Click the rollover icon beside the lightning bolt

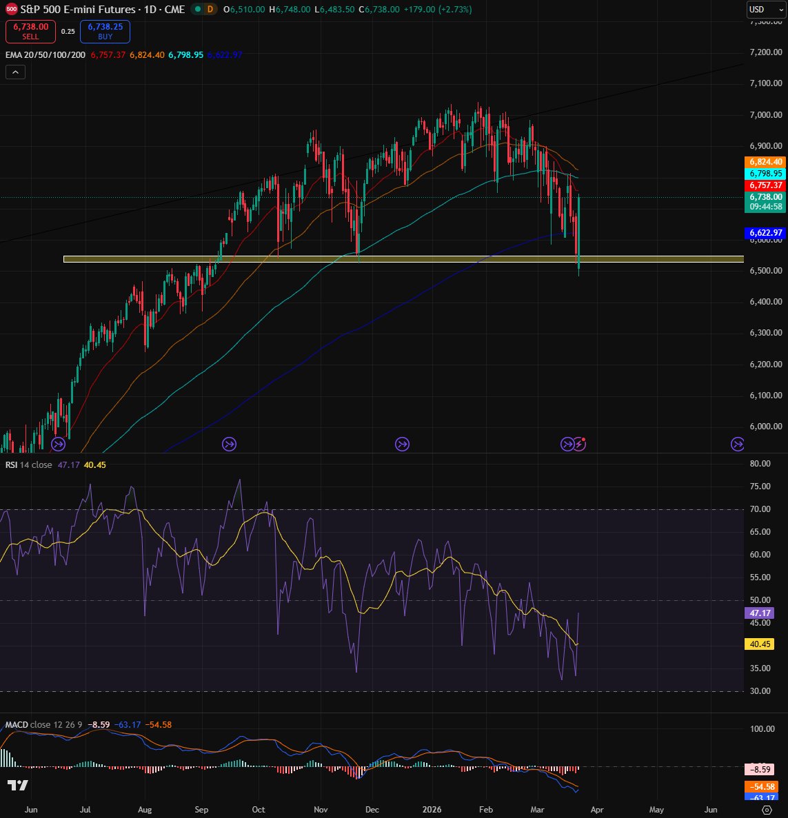(567, 444)
